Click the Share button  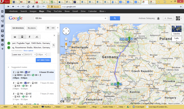coord(168,18)
